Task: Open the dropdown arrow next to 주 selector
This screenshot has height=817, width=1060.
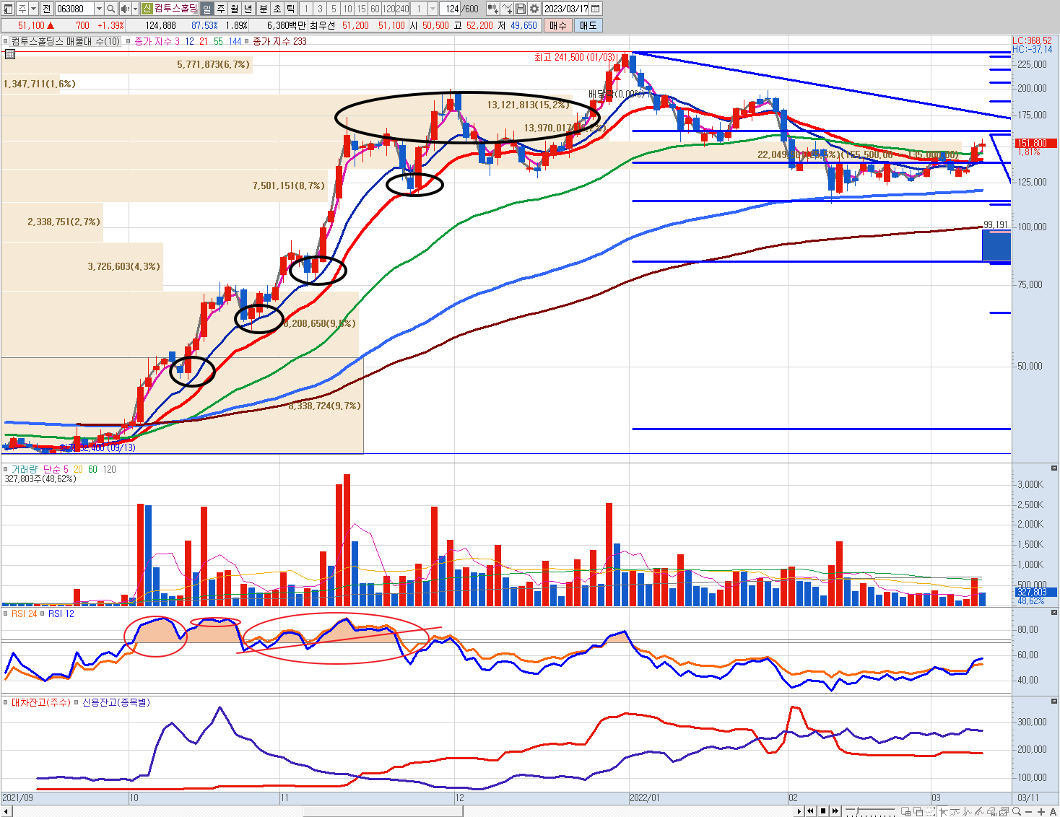Action: coord(33,9)
